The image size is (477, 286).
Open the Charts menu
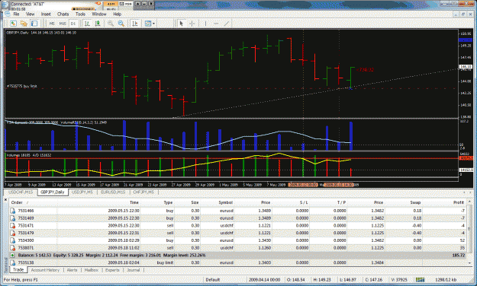(63, 14)
